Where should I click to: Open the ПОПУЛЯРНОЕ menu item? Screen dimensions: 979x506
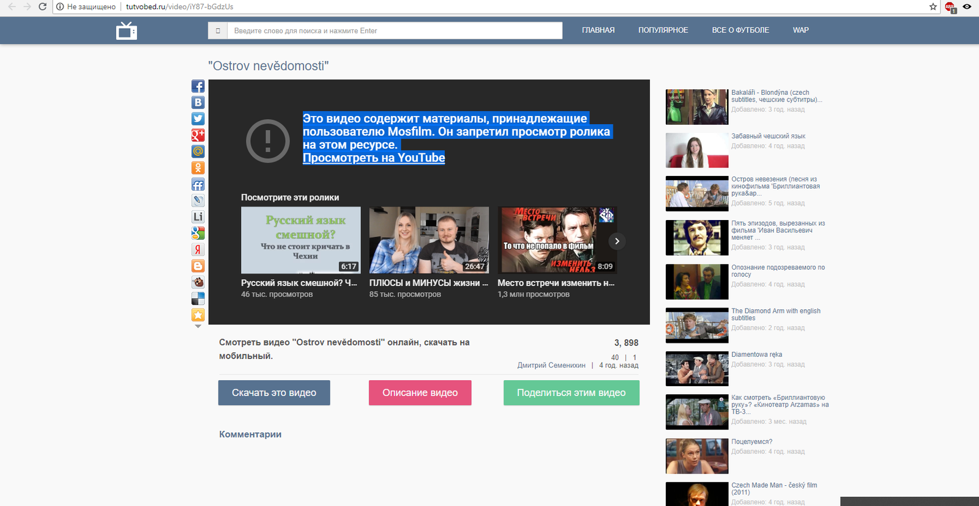click(x=663, y=30)
